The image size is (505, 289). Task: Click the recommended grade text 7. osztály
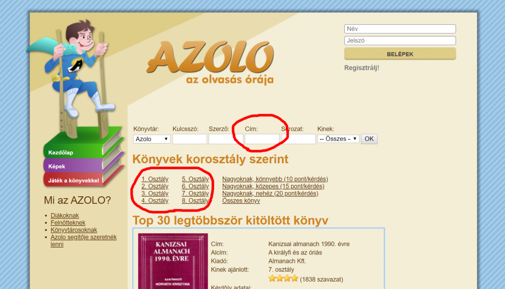[281, 270]
